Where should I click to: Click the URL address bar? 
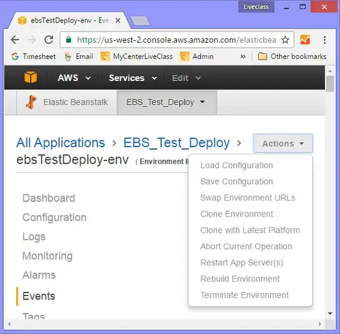tap(177, 40)
